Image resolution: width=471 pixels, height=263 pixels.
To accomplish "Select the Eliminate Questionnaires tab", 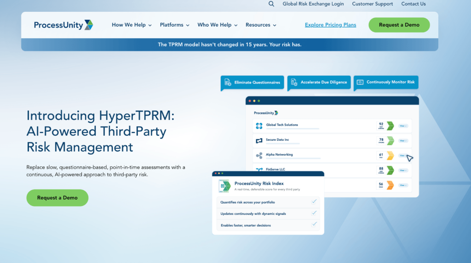I will [253, 82].
